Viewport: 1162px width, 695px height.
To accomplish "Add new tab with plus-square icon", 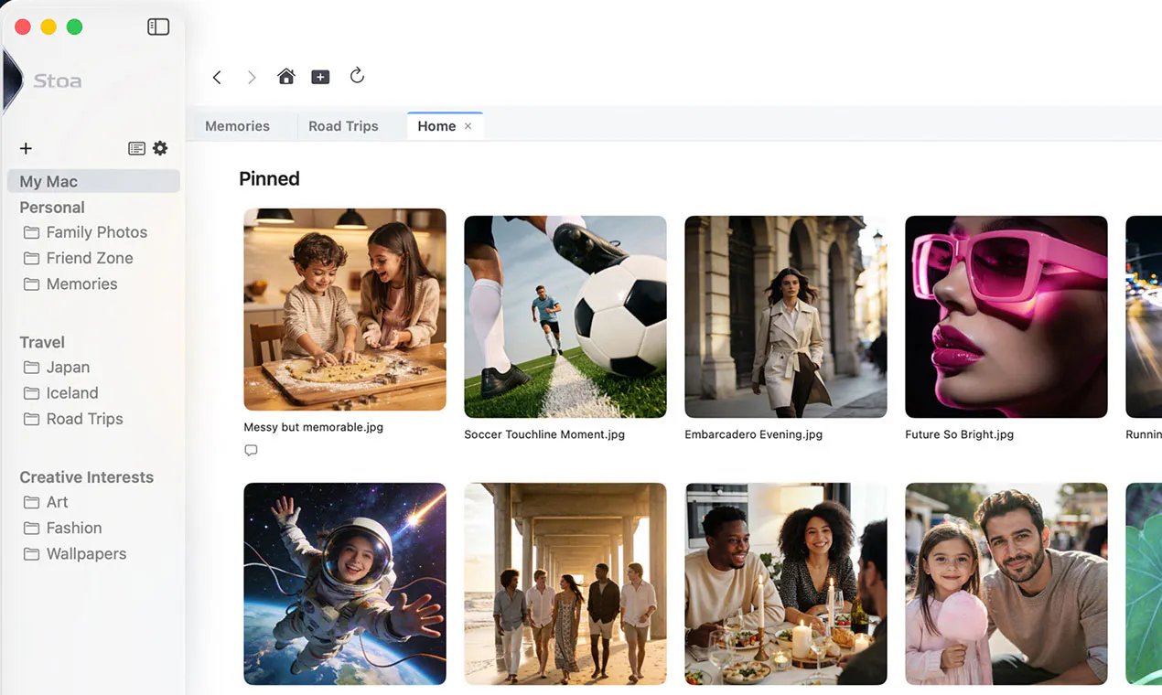I will click(320, 78).
